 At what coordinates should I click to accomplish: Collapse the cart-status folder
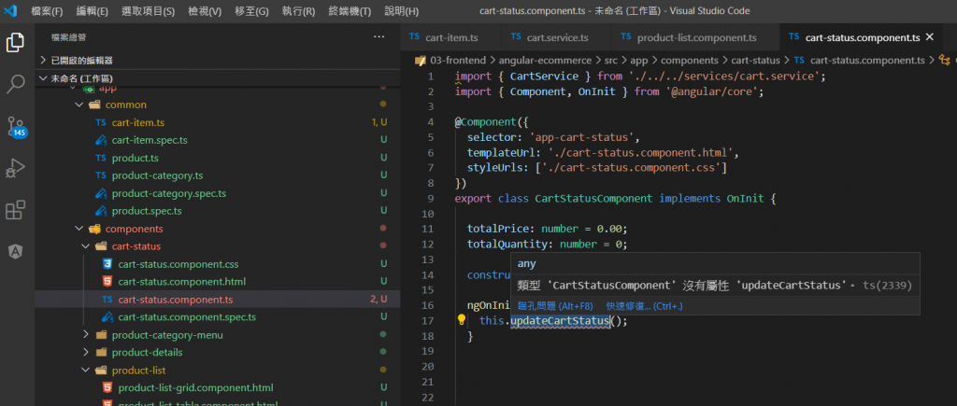coord(85,246)
